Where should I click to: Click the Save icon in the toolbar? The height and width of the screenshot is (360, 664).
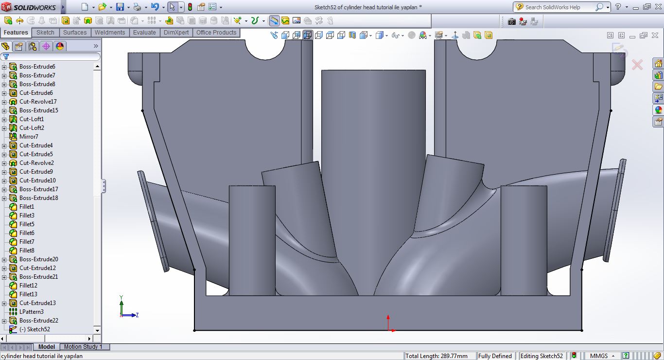click(120, 7)
